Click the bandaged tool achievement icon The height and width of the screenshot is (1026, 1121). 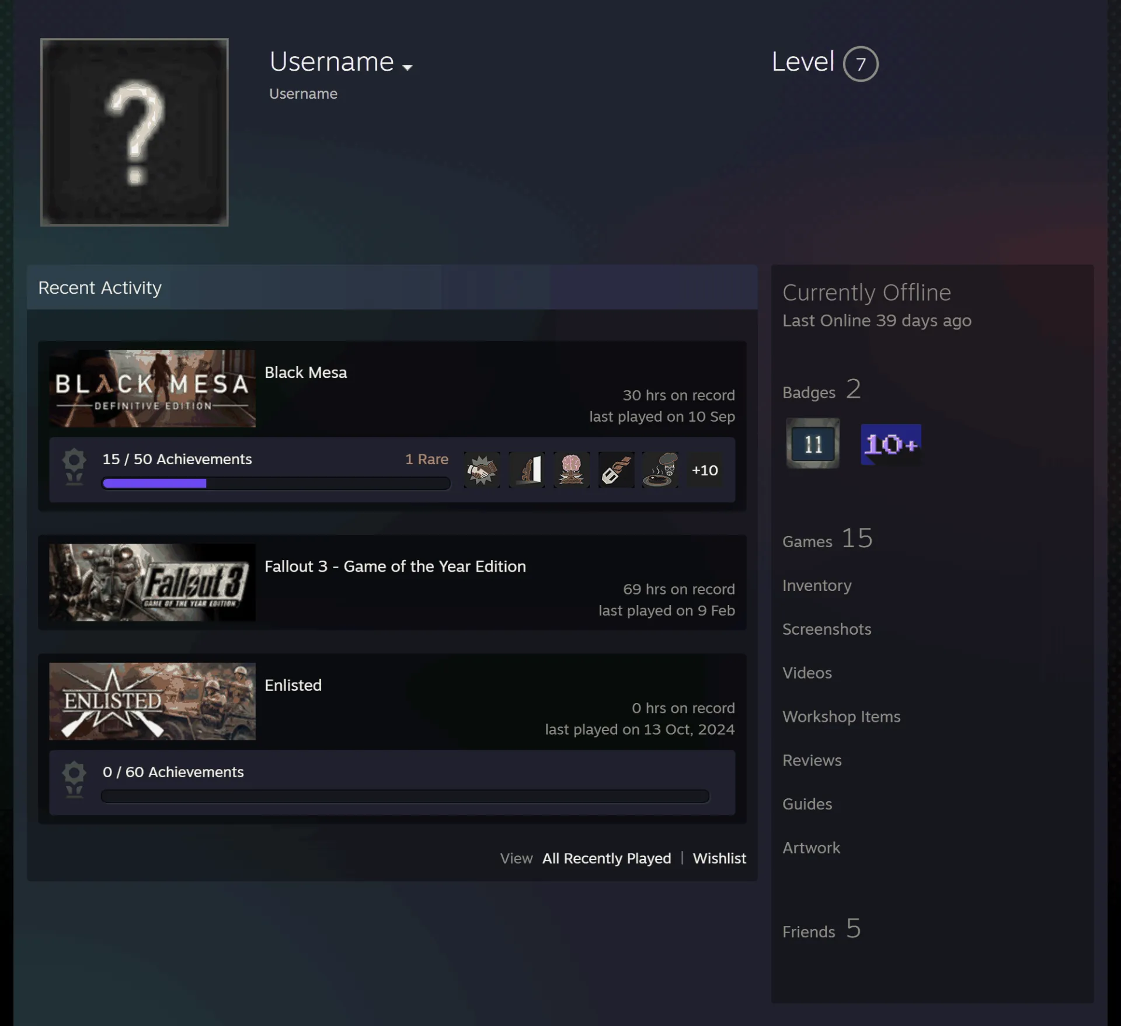[616, 469]
